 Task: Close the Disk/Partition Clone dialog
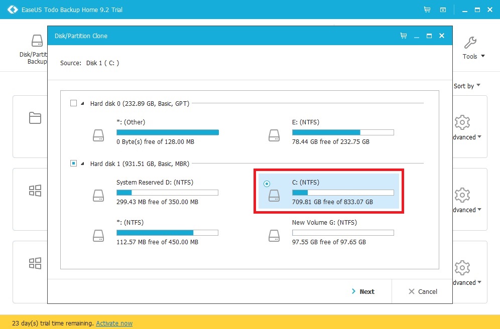coord(442,36)
